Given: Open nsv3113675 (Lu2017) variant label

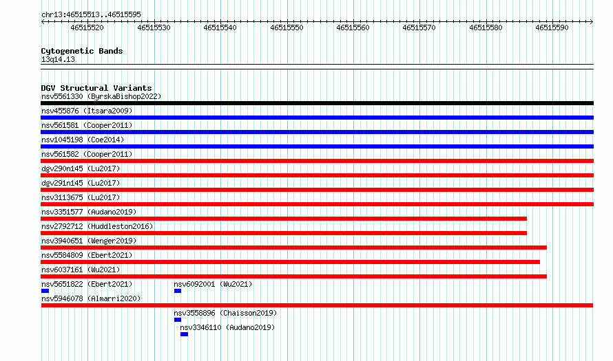Looking at the screenshot, I should coord(81,197).
